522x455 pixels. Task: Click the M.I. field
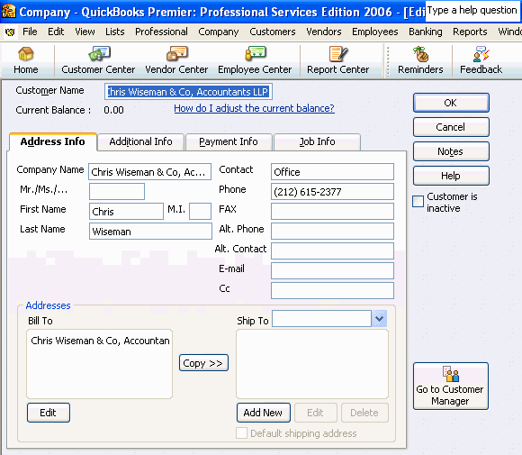(200, 212)
